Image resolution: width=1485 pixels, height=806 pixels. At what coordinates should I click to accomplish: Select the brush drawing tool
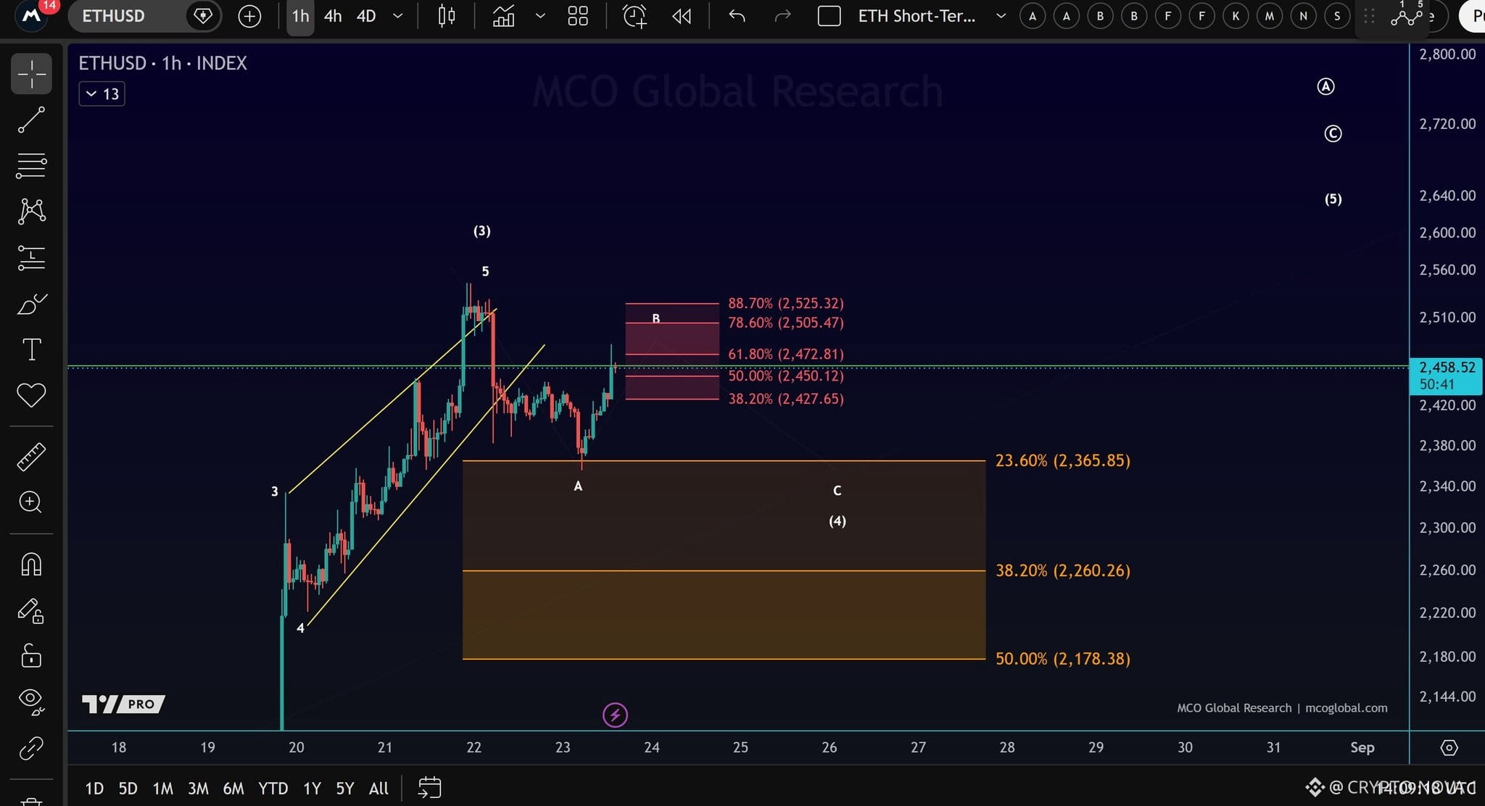pyautogui.click(x=31, y=304)
